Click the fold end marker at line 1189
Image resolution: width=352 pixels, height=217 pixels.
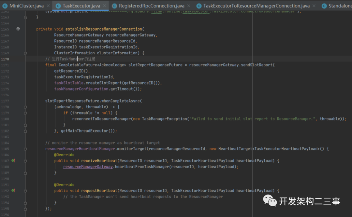click(25, 173)
